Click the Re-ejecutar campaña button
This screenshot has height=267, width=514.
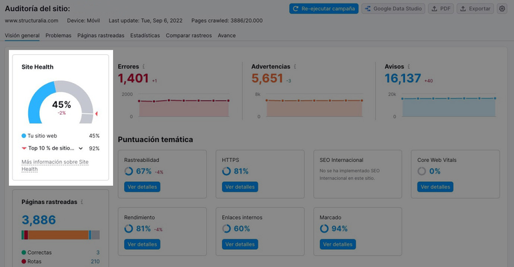323,8
